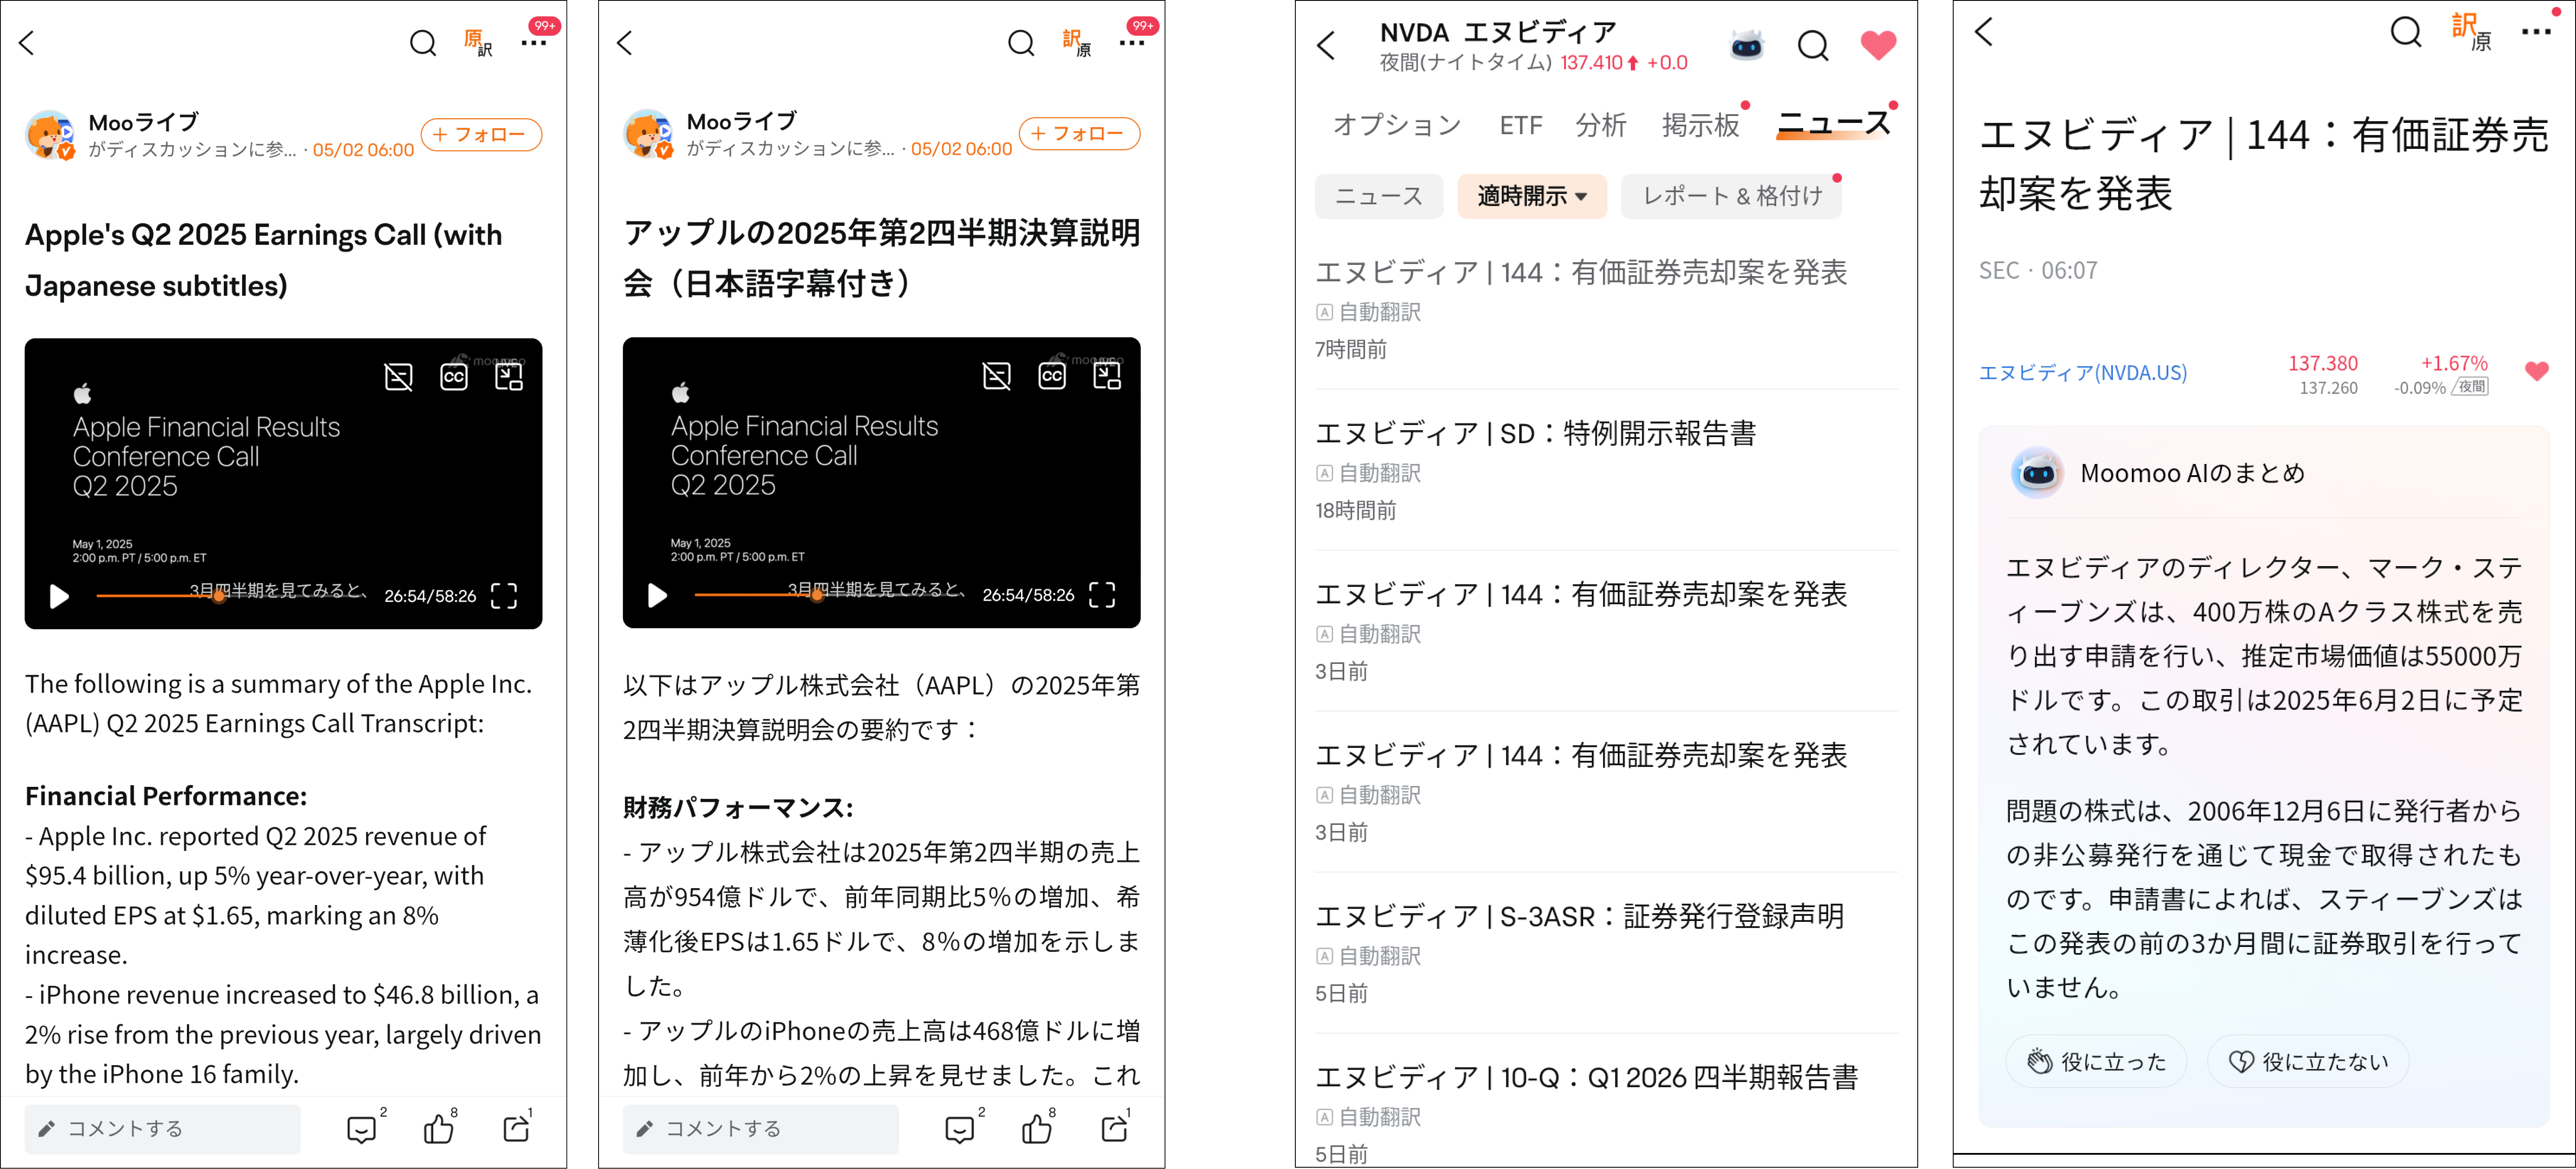Image resolution: width=2576 pixels, height=1169 pixels.
Task: Open comments icon in the Japanese article screen
Action: (960, 1129)
